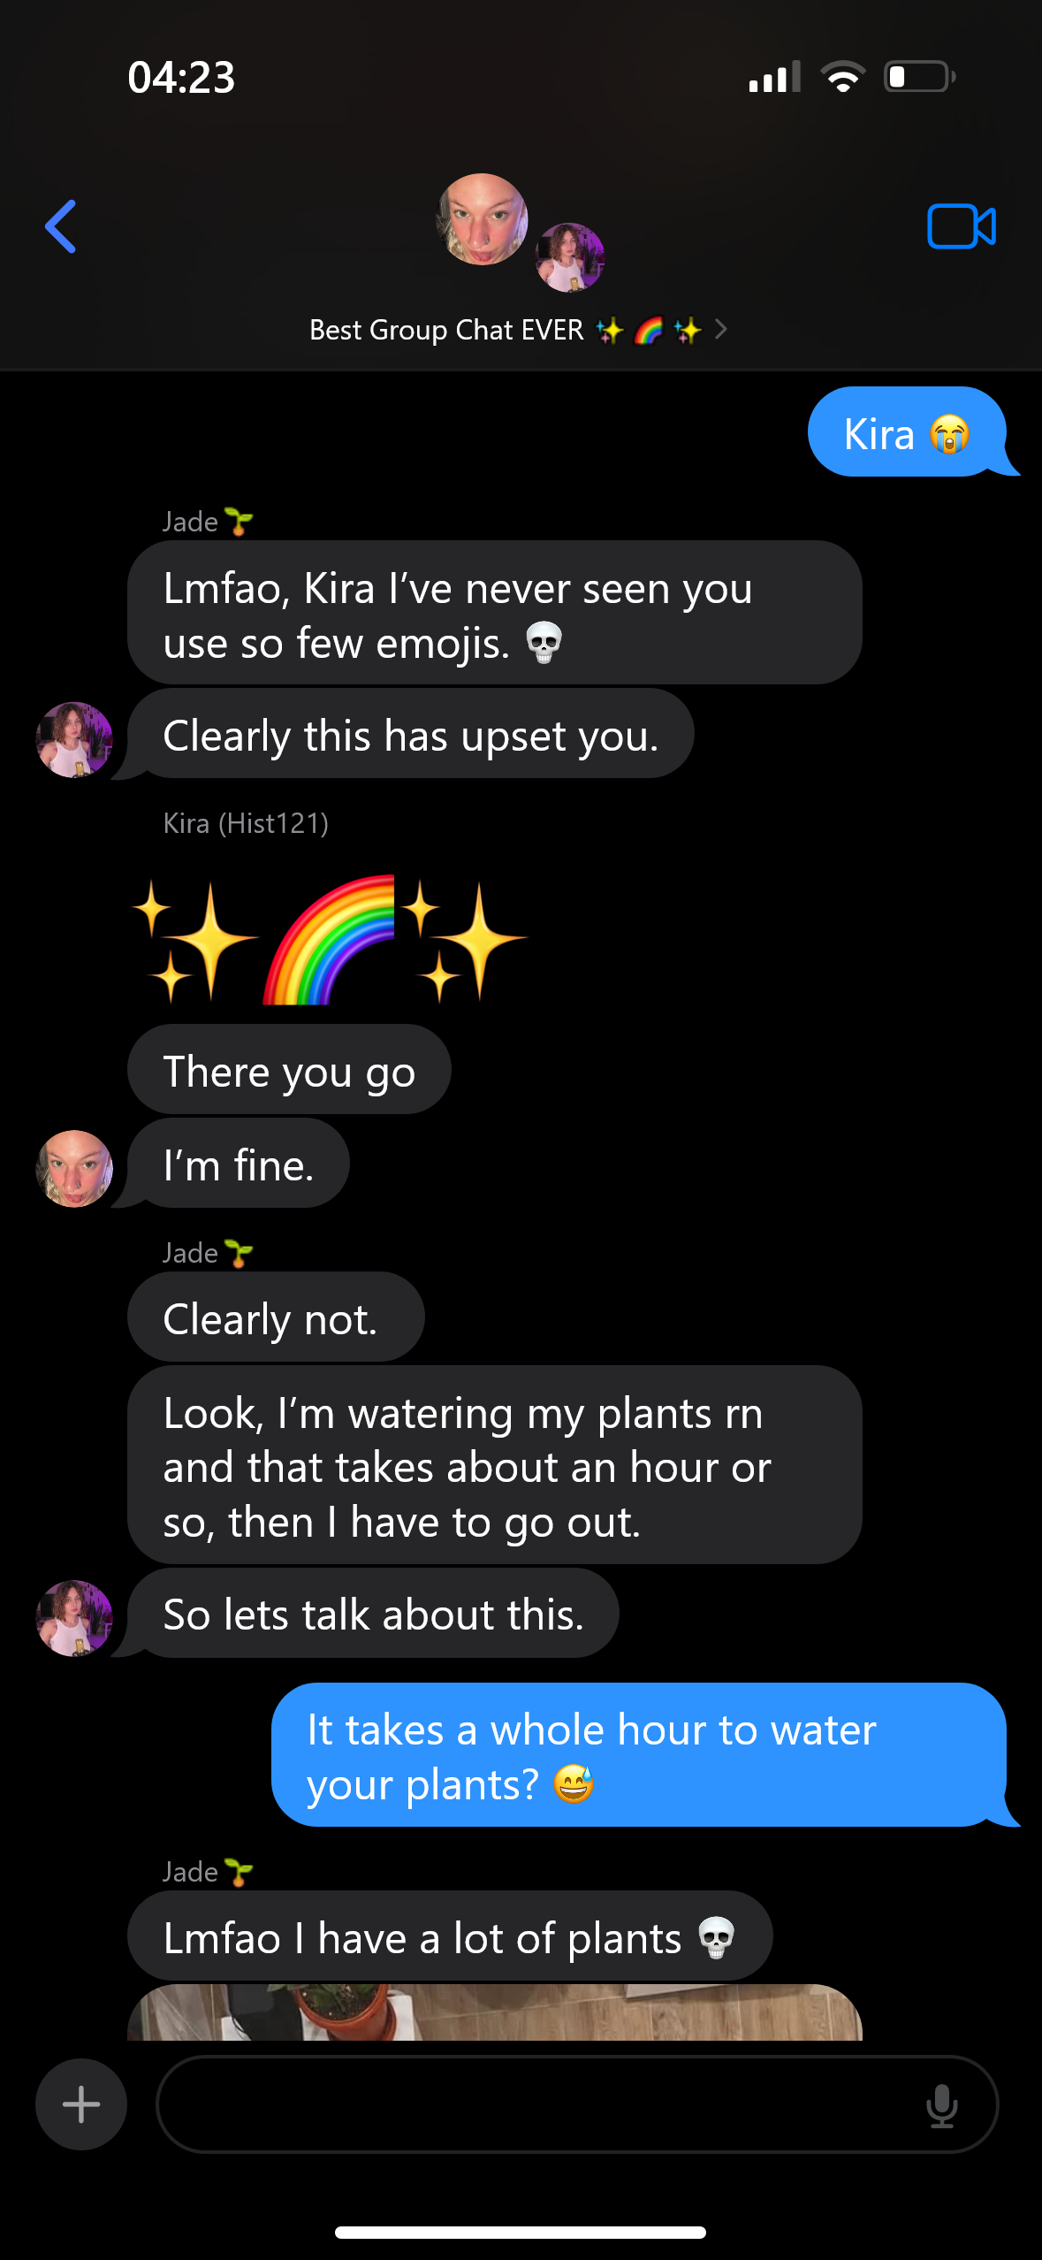Open Best Group Chat EVER title
The height and width of the screenshot is (2260, 1042).
tap(446, 330)
